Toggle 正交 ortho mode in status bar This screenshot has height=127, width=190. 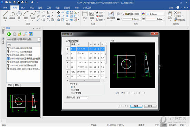tap(157, 125)
